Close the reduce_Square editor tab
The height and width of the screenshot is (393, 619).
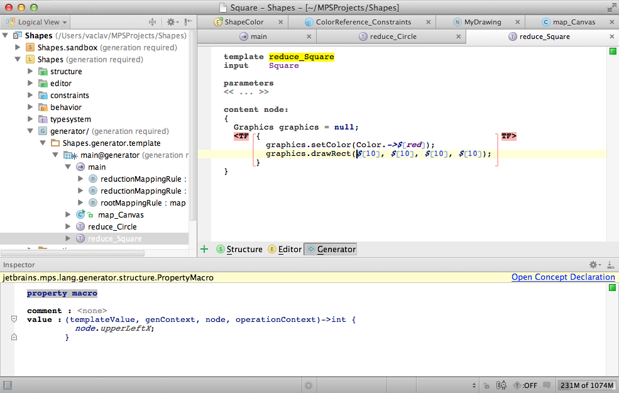tap(612, 36)
